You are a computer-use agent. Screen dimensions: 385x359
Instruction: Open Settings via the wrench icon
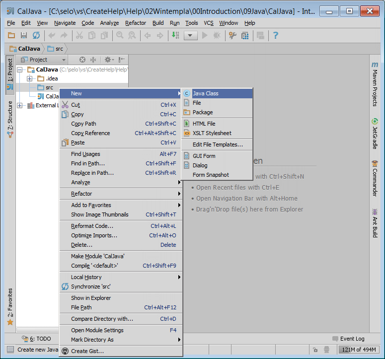232,36
